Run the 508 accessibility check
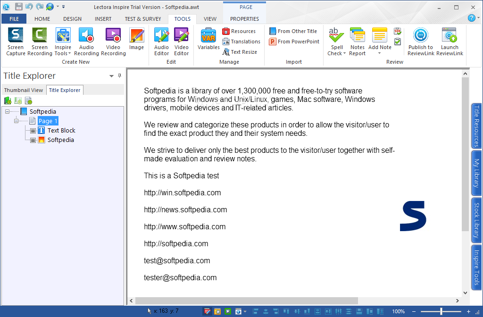Viewport: 483px width, 317px height. click(x=398, y=31)
